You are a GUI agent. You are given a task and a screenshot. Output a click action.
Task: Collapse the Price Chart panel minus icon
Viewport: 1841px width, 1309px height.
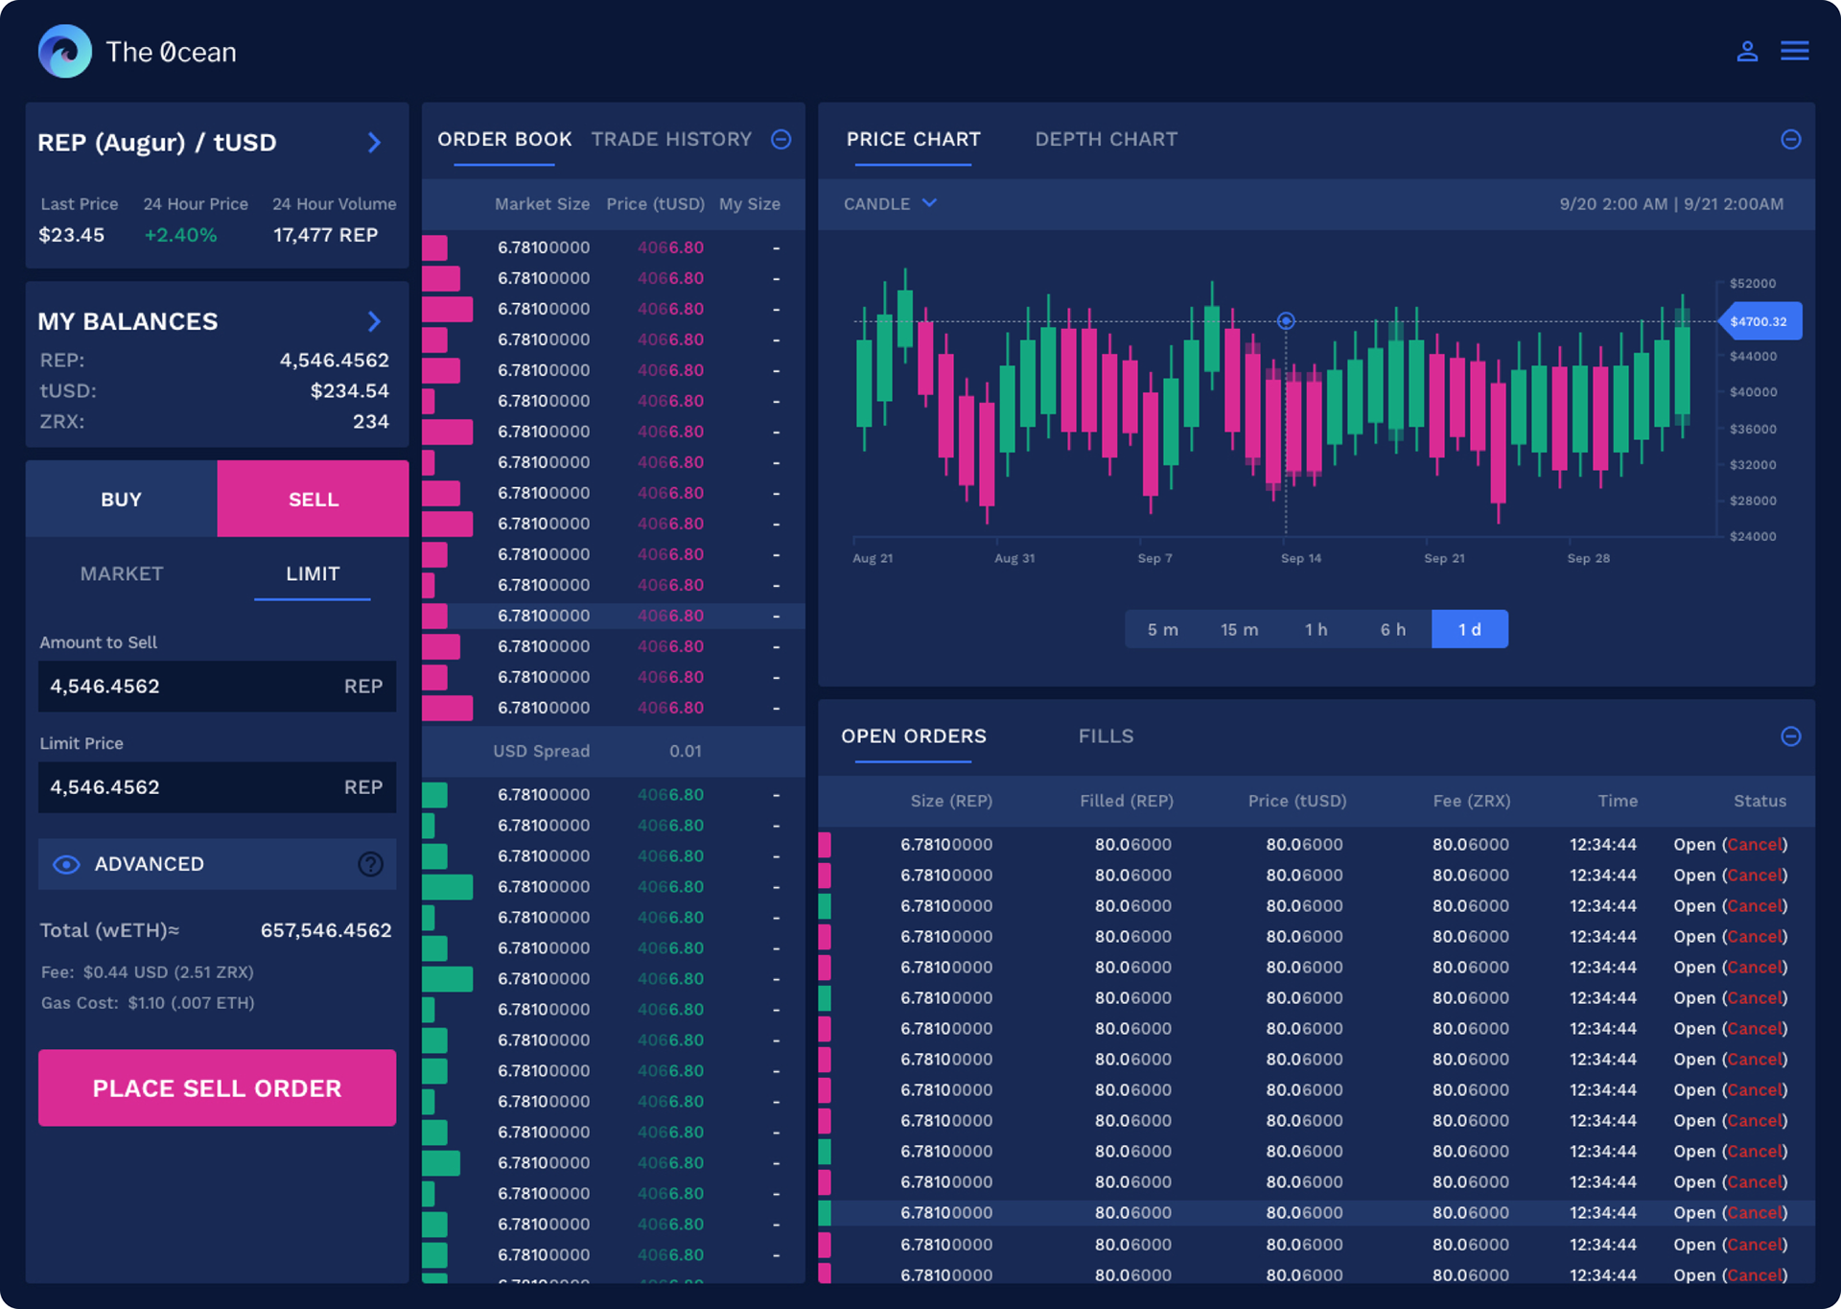coord(1790,140)
